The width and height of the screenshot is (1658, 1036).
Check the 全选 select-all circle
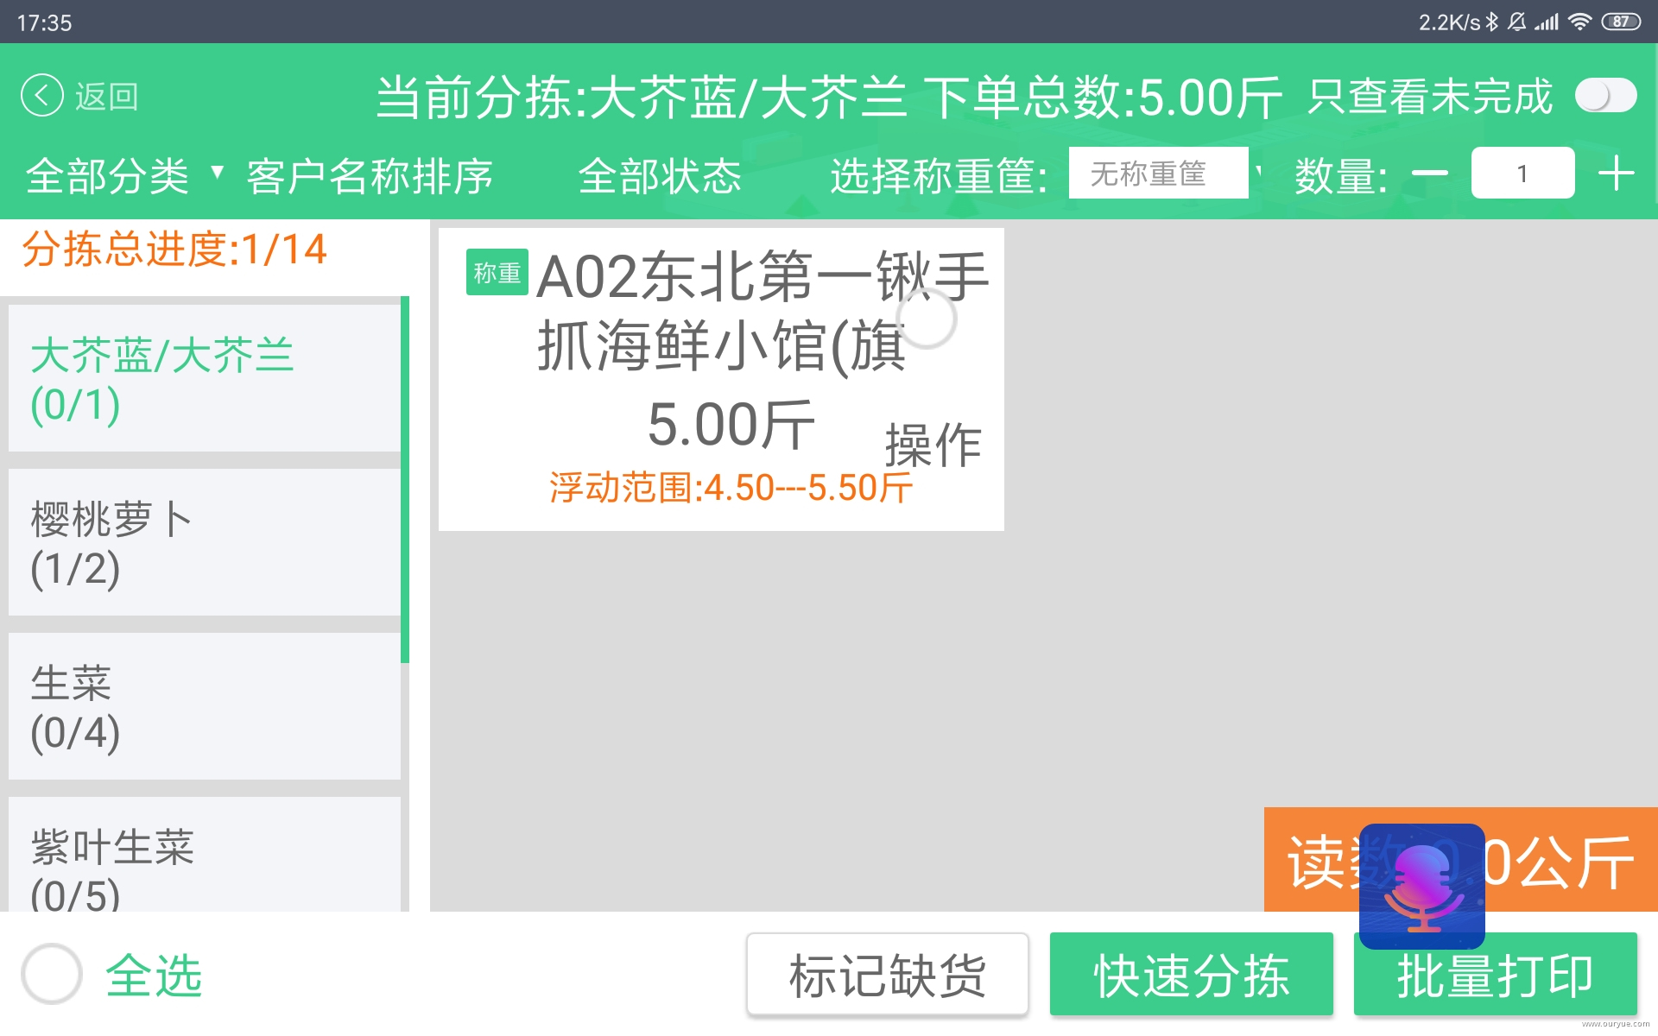point(52,974)
